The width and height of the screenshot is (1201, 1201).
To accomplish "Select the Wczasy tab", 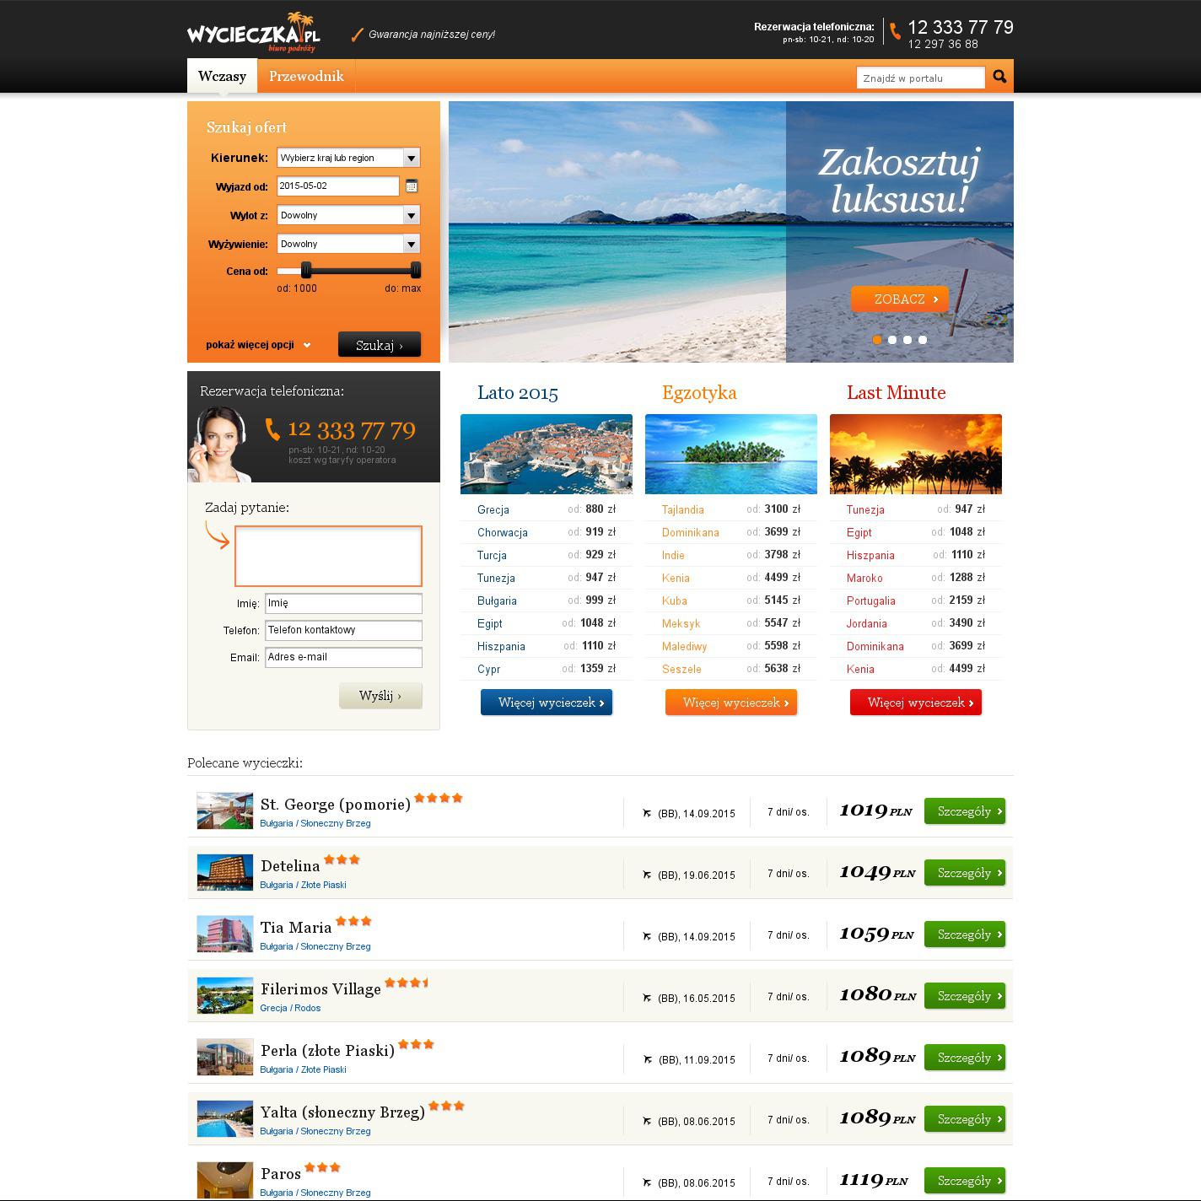I will pyautogui.click(x=222, y=76).
